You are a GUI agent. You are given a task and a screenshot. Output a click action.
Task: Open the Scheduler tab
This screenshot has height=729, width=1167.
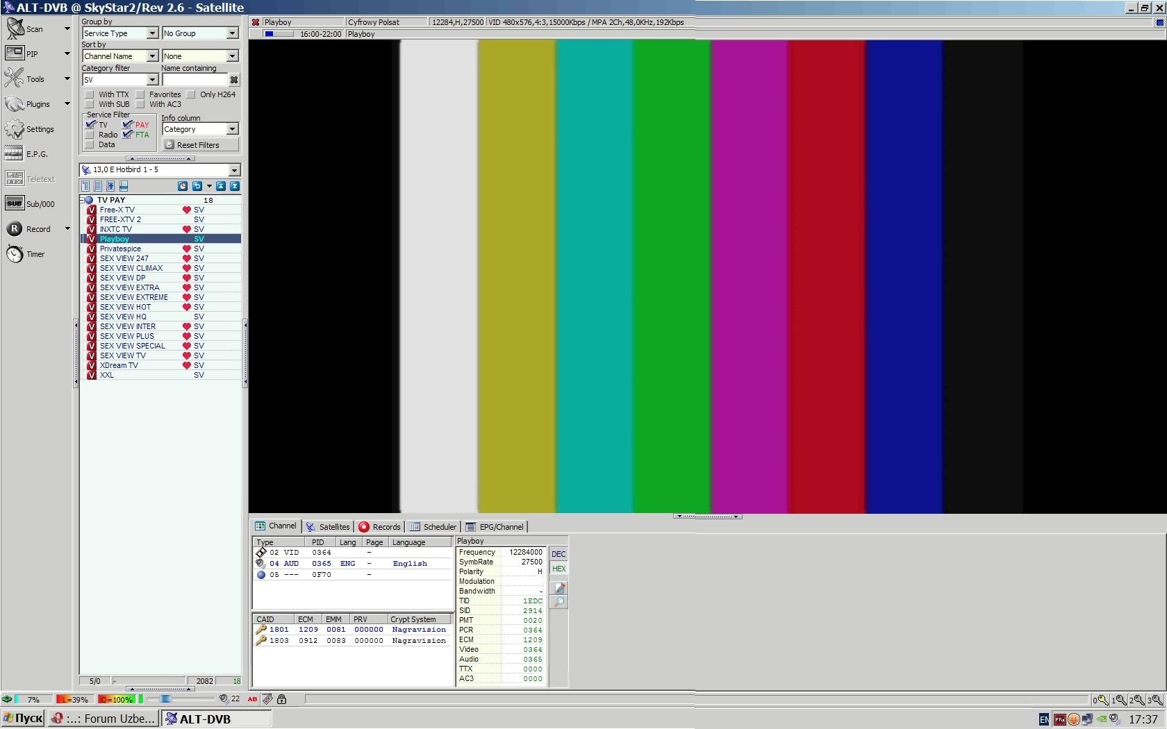click(433, 527)
